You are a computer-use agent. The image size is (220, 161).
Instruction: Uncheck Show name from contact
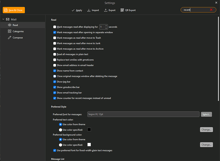[55, 71]
